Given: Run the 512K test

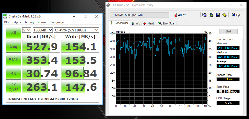Looking at the screenshot, I should 13,60.
